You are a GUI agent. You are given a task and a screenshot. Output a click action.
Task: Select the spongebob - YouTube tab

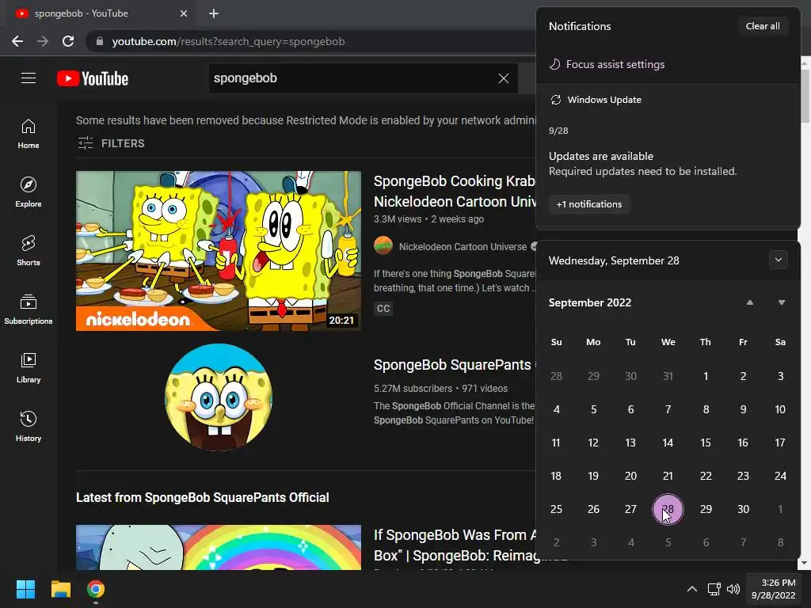(101, 13)
